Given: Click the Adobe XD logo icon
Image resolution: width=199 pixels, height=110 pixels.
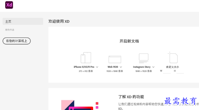Looking at the screenshot, I should click(x=9, y=5).
